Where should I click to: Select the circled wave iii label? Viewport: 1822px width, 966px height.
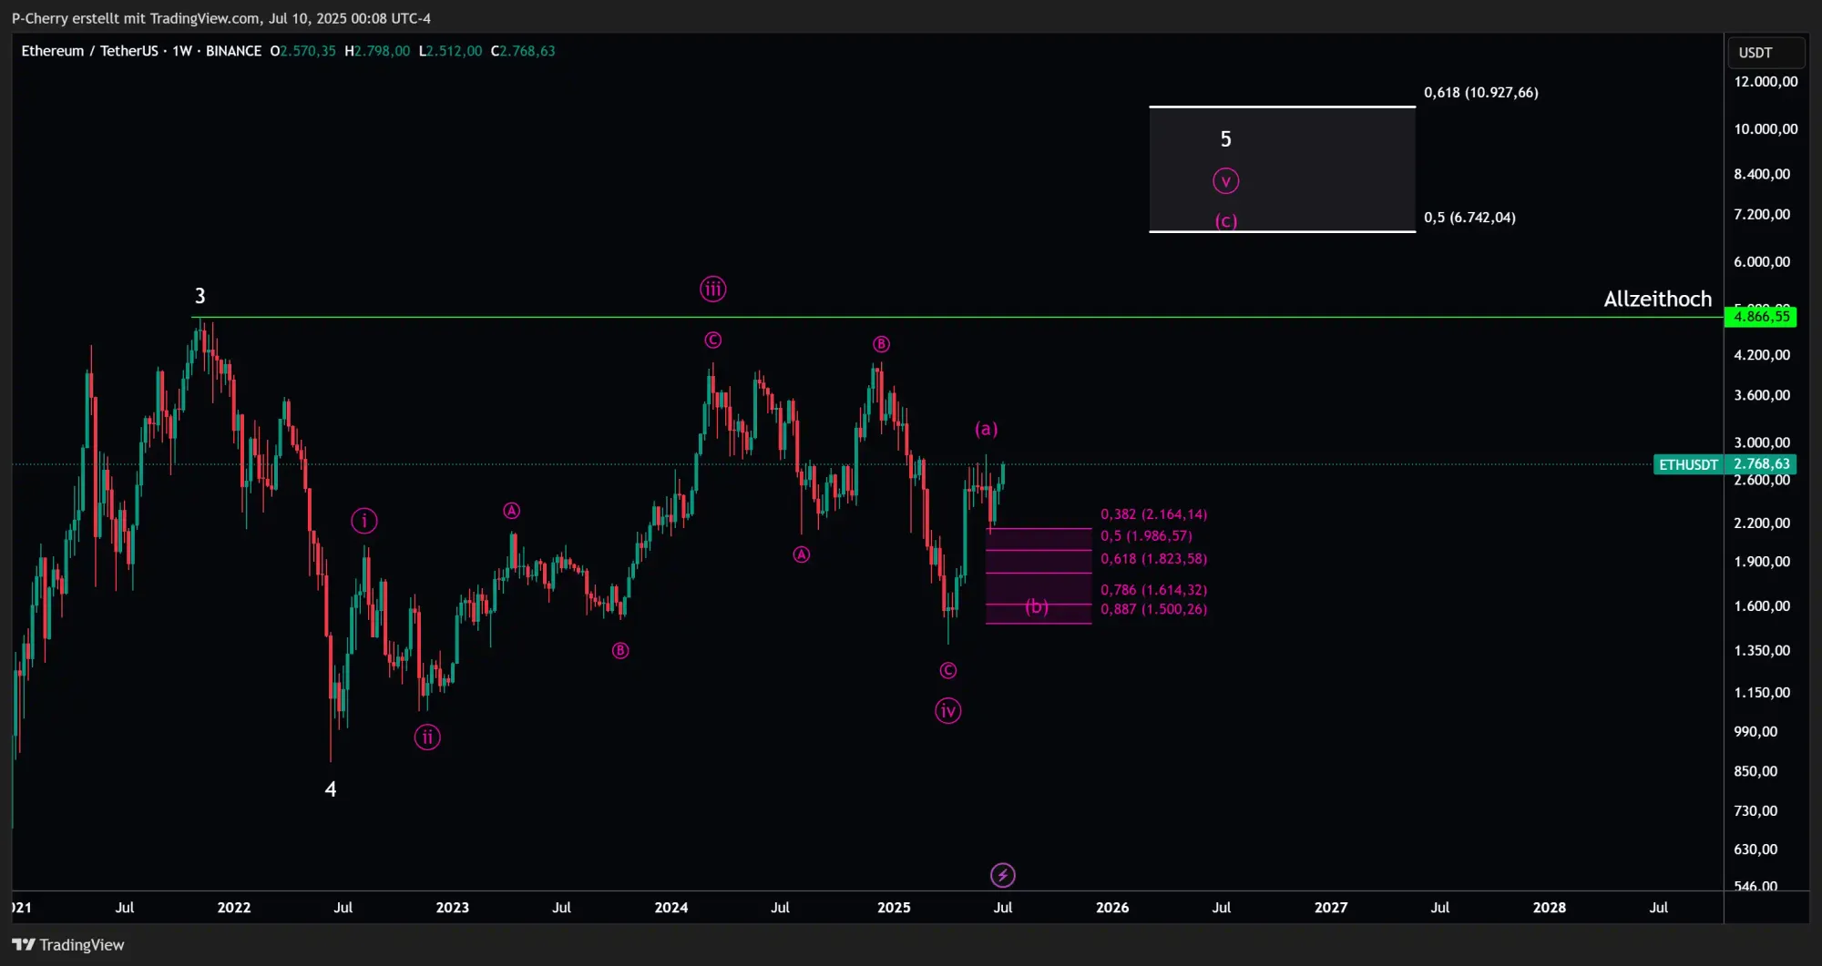[712, 290]
